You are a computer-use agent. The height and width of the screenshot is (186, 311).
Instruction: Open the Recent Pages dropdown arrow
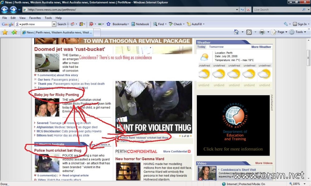(x=19, y=10)
